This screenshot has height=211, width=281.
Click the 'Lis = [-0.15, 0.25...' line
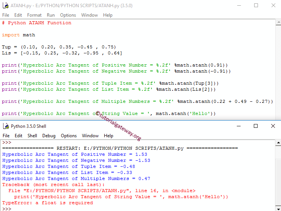pyautogui.click(x=62, y=53)
